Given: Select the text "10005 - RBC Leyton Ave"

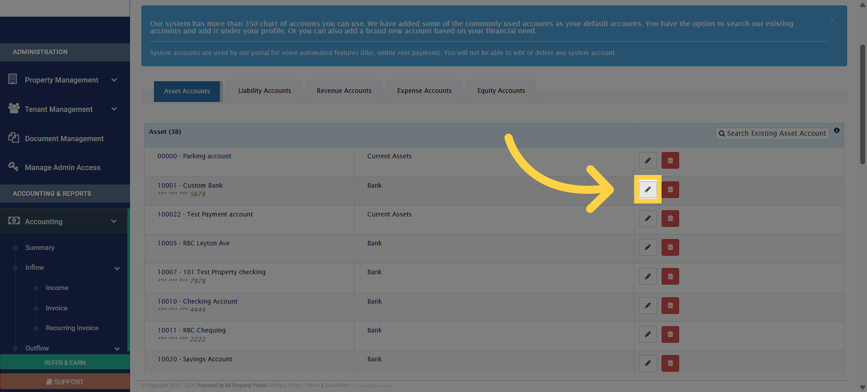Looking at the screenshot, I should pos(193,243).
